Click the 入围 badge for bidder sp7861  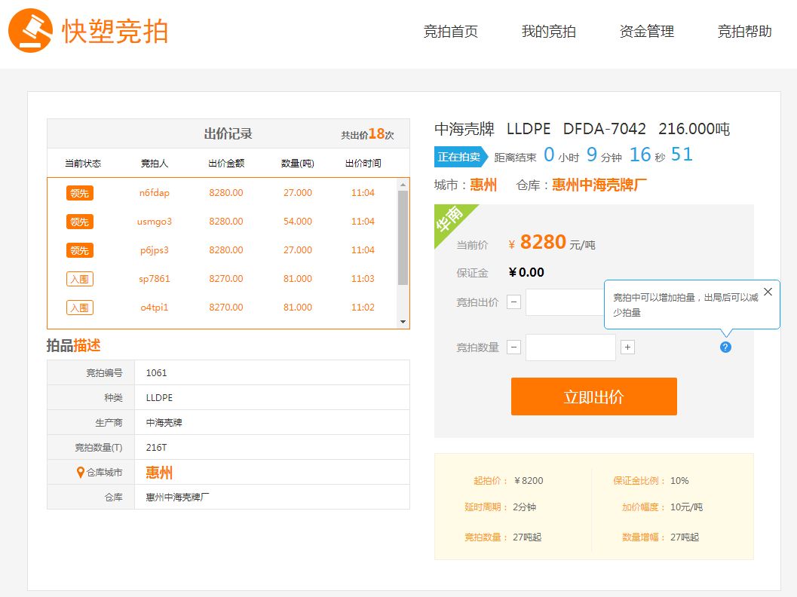pyautogui.click(x=80, y=279)
